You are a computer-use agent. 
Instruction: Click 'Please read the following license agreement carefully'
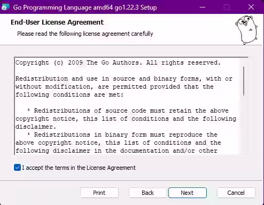[85, 34]
